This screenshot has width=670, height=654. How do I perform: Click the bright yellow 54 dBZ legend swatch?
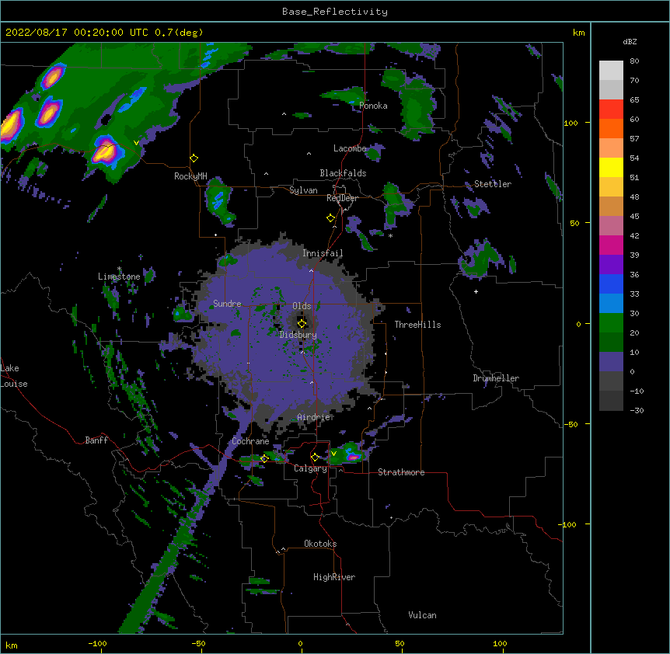(x=611, y=167)
